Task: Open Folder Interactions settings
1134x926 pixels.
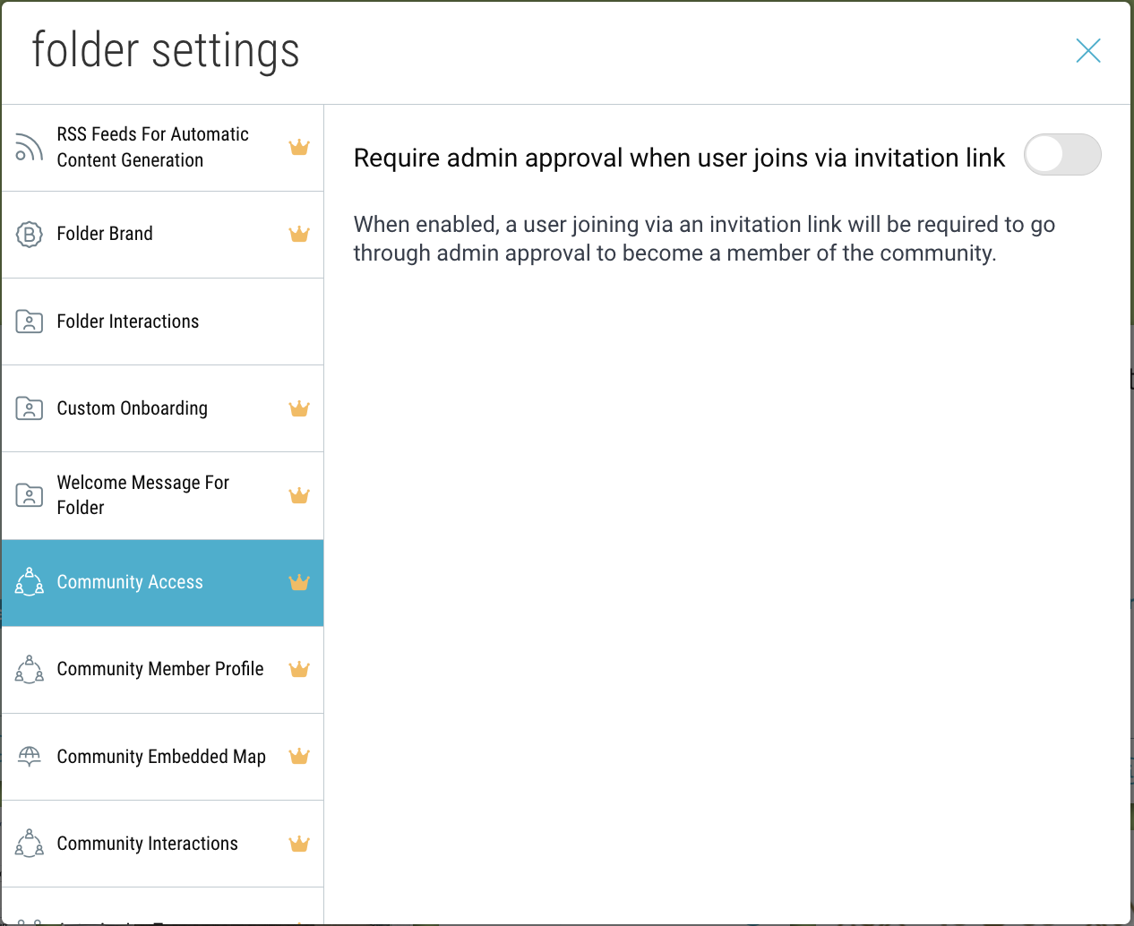Action: click(x=128, y=322)
